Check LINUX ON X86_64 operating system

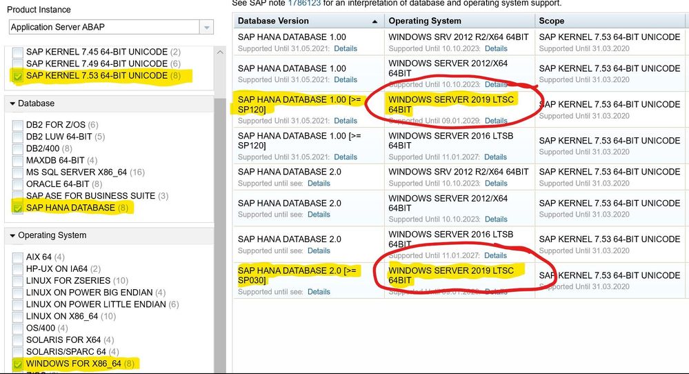click(17, 317)
